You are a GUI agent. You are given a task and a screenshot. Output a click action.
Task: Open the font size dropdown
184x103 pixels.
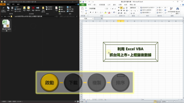tap(110, 9)
